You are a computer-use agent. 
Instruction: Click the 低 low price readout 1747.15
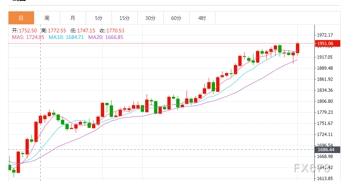pos(83,31)
